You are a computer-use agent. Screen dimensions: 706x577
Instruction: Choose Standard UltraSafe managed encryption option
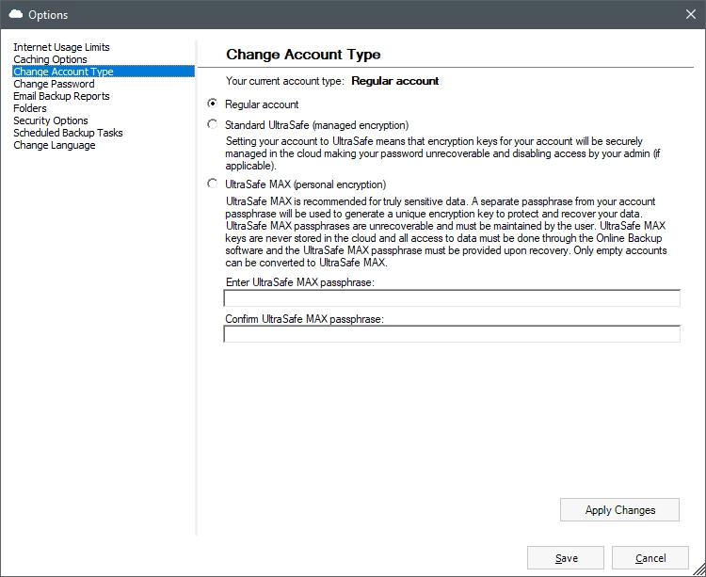click(x=212, y=123)
